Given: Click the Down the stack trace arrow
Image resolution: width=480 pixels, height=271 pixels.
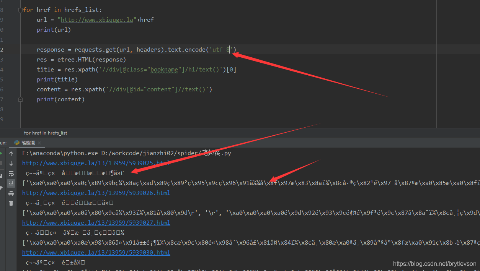Looking at the screenshot, I should (x=11, y=164).
